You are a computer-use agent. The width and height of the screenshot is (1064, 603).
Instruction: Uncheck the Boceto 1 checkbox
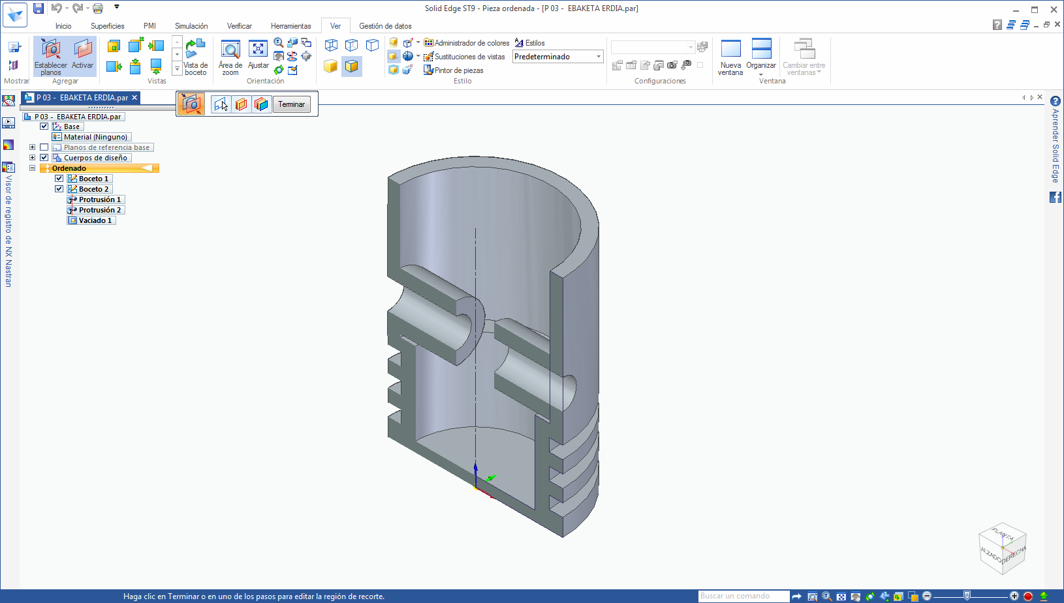pyautogui.click(x=59, y=179)
